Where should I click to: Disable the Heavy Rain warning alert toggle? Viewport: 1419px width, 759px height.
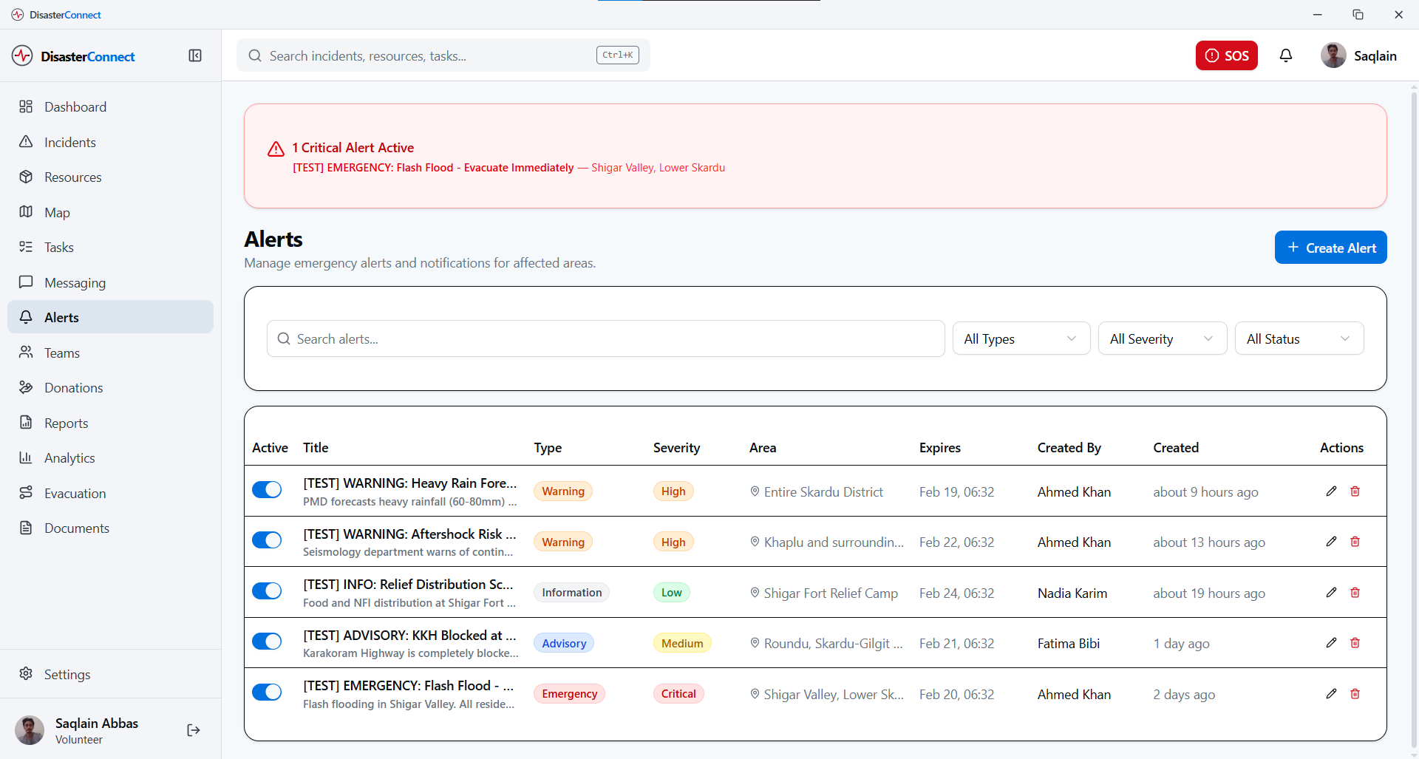pos(267,489)
